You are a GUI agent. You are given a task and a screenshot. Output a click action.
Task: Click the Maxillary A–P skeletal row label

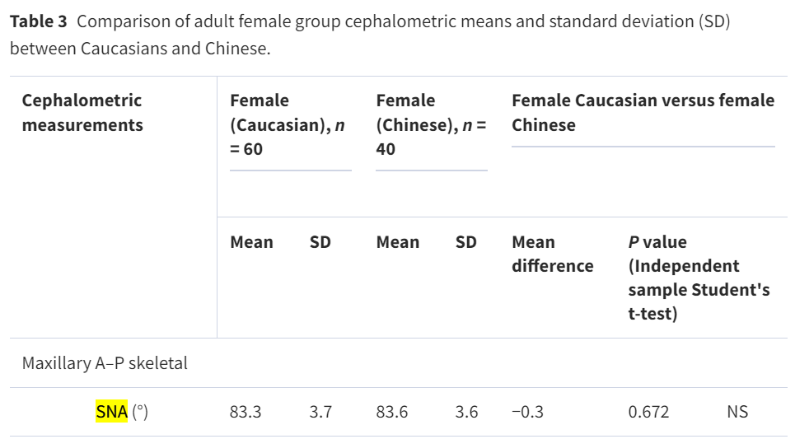coord(105,363)
